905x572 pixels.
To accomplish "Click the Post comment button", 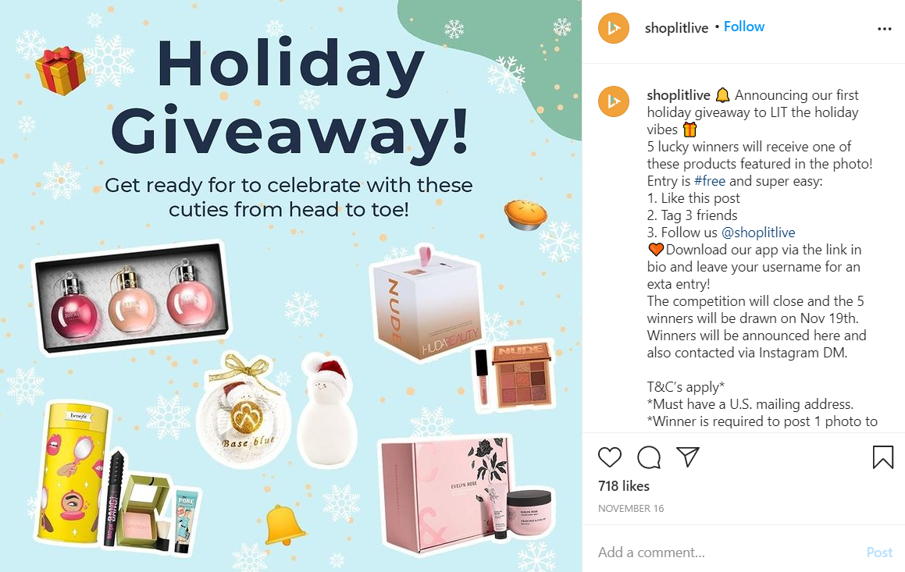I will click(879, 552).
